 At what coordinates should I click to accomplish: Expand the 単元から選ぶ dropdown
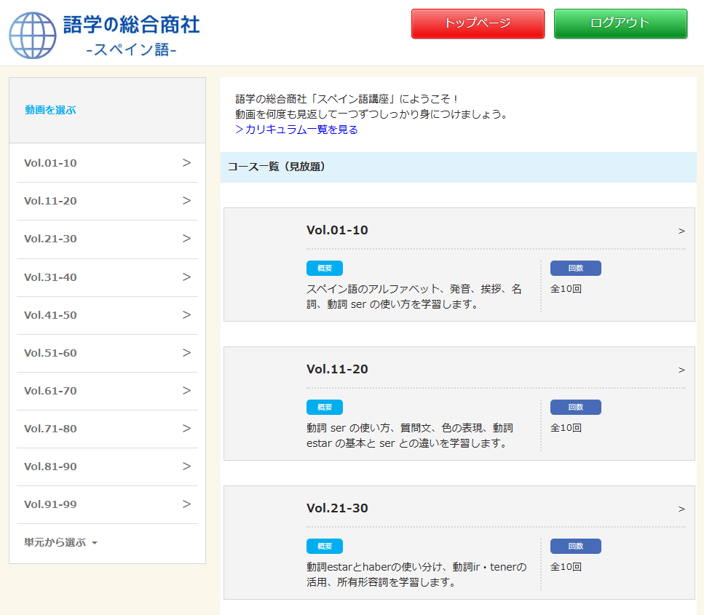(x=60, y=542)
